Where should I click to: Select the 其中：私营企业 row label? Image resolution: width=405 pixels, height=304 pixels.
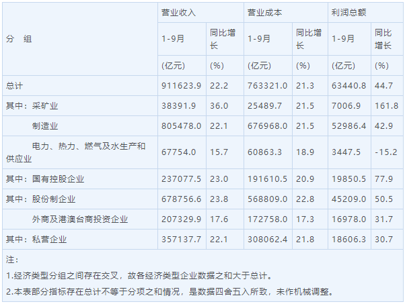[x=36, y=239]
